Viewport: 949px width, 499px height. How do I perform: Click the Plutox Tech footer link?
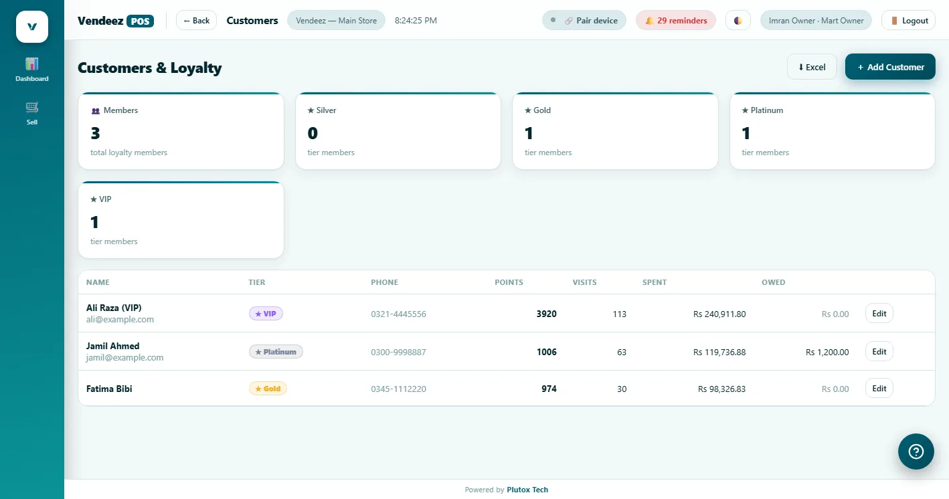(527, 490)
